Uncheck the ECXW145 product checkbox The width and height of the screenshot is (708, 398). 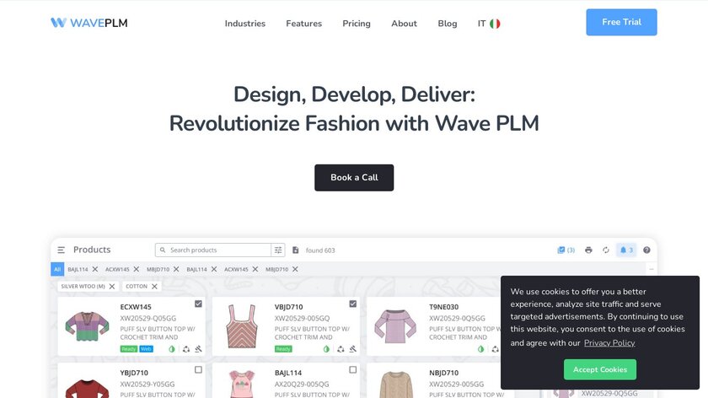coord(198,304)
